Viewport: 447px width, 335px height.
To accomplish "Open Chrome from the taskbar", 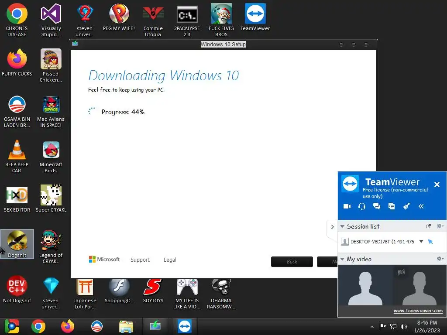I will (38, 326).
